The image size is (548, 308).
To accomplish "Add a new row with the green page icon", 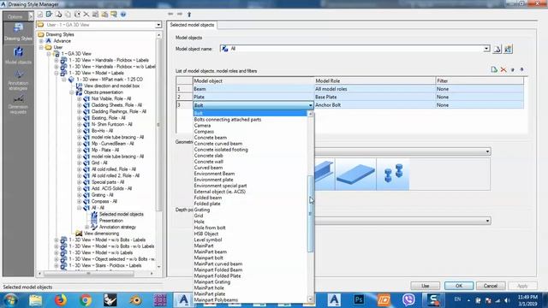I will 494,70.
